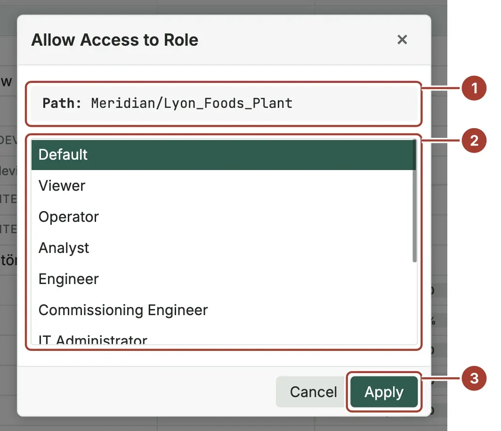Apply the selected role access
The width and height of the screenshot is (501, 431).
384,392
